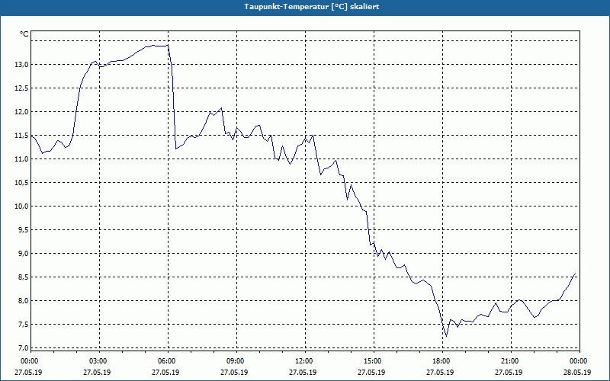This screenshot has height=381, width=610.
Task: Select the 9,5 y-axis label
Action: (x=23, y=230)
